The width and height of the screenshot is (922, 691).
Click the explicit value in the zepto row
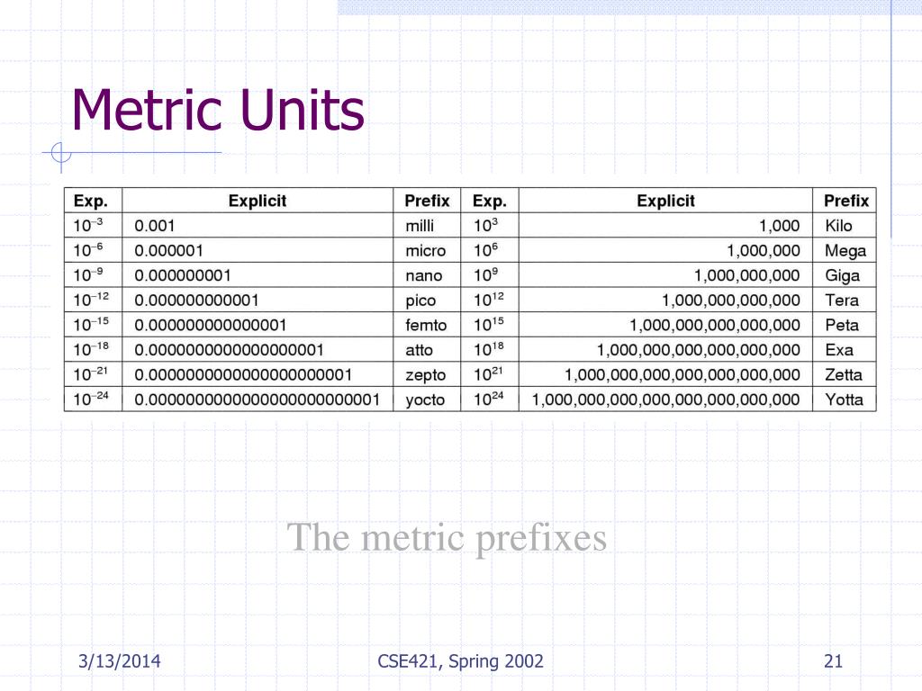pyautogui.click(x=243, y=374)
